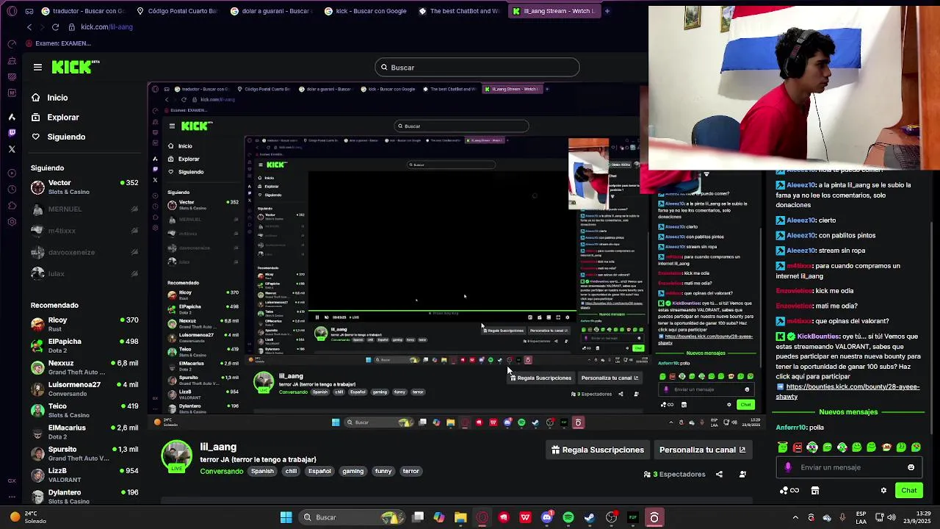This screenshot has height=529, width=940.
Task: Open recommended channel Dylantero
Action: click(84, 496)
